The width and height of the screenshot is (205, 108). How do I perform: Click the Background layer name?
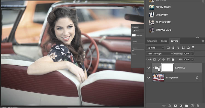(x=172, y=78)
